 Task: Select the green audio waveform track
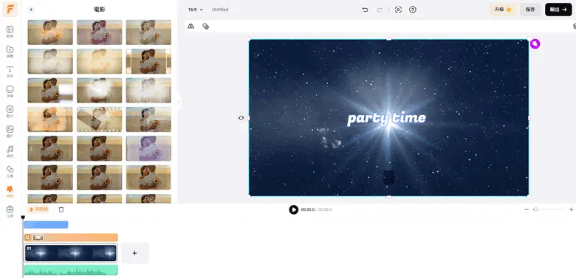point(71,271)
